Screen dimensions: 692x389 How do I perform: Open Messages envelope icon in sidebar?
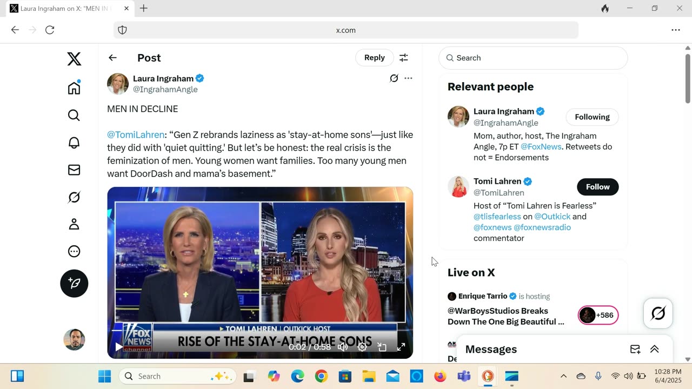(x=74, y=170)
